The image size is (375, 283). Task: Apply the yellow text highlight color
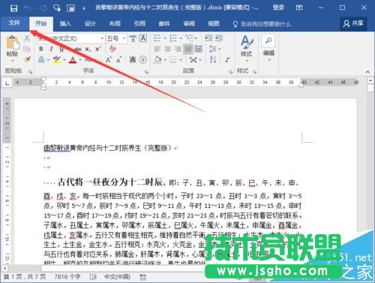[57, 60]
